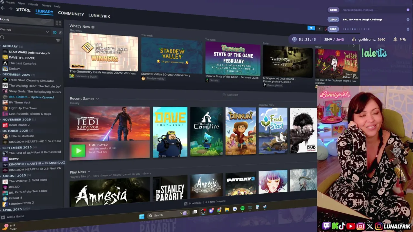Select the library Home button
This screenshot has height=232, width=413.
coord(26,20)
